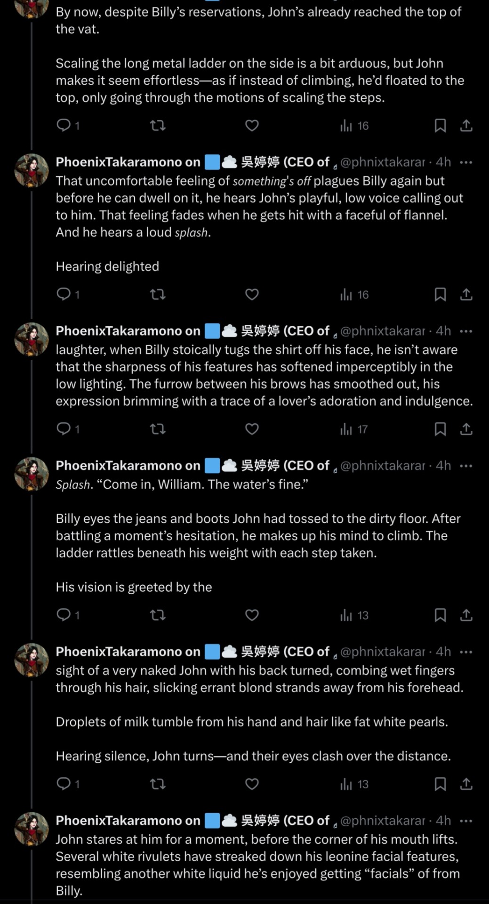The image size is (489, 904).
Task: Repost the tweet ending with 'Hearing delighted'
Action: (x=158, y=295)
